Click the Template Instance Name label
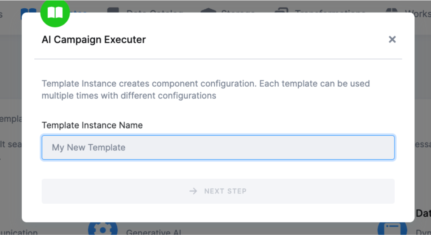The image size is (431, 235). 92,125
